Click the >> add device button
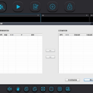93x93 pixels. pos(50,51)
